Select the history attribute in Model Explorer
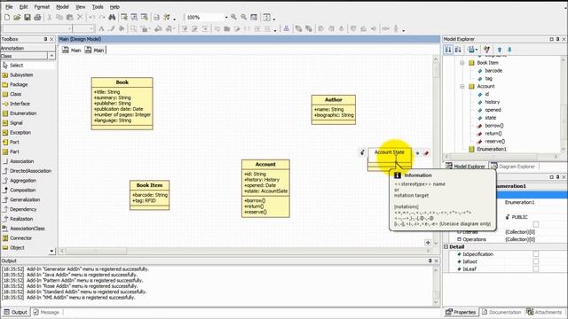 pyautogui.click(x=492, y=102)
